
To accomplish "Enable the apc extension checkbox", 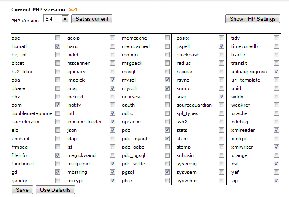I will point(58,38).
